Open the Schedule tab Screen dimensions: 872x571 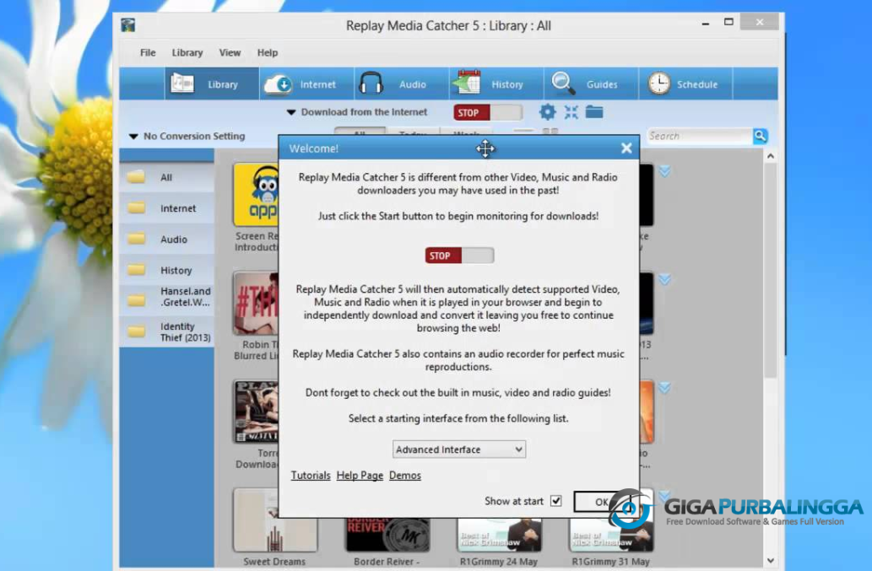coord(685,83)
